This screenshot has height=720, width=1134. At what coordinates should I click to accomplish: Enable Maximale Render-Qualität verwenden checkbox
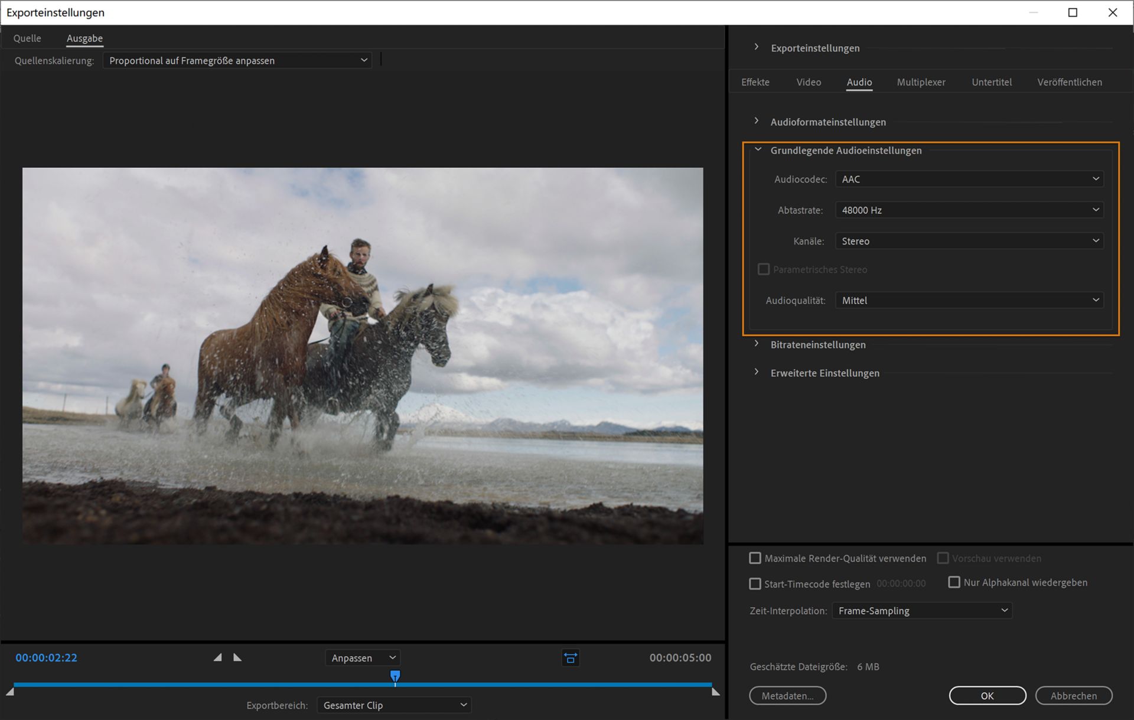[755, 558]
